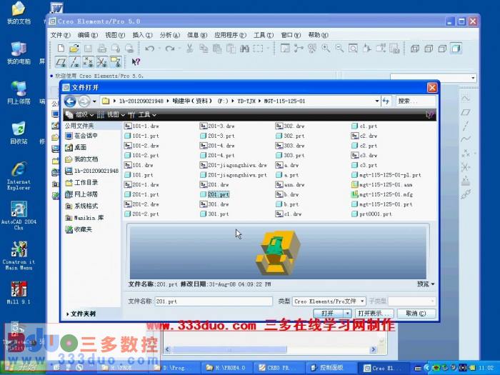
Task: Click the 打开 button
Action: pos(329,314)
